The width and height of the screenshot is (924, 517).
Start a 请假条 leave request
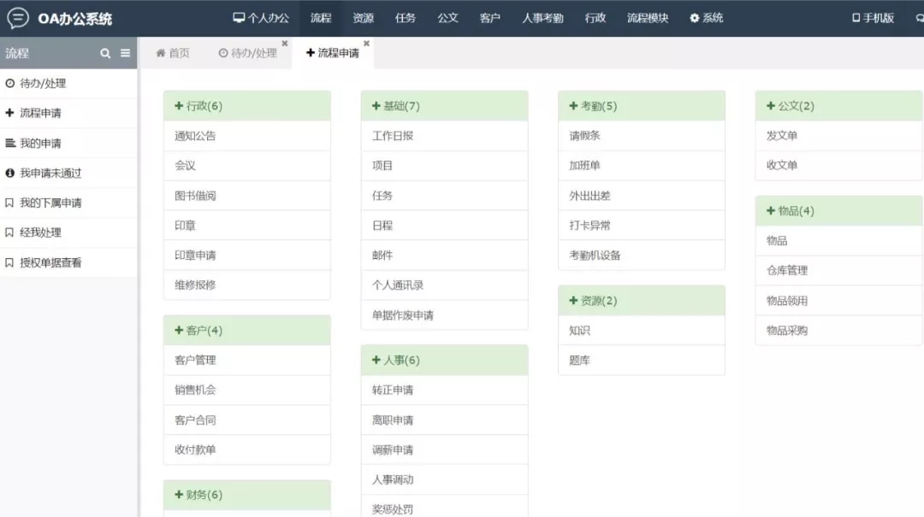click(585, 136)
